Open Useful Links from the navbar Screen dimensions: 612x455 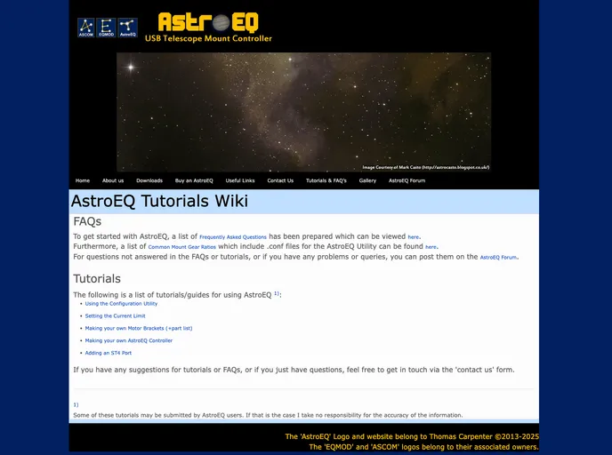(240, 180)
